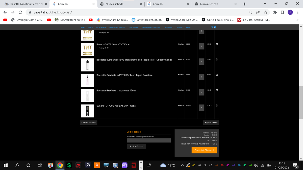Image resolution: width=303 pixels, height=170 pixels.
Task: Open NOVITA' in site navigation
Action: coord(91,27)
